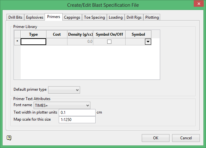The image size is (206, 148).
Task: Open the Font name dropdown
Action: 62,105
